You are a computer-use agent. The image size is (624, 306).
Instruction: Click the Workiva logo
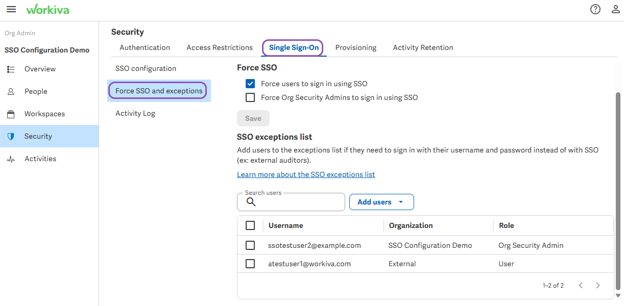tap(47, 10)
